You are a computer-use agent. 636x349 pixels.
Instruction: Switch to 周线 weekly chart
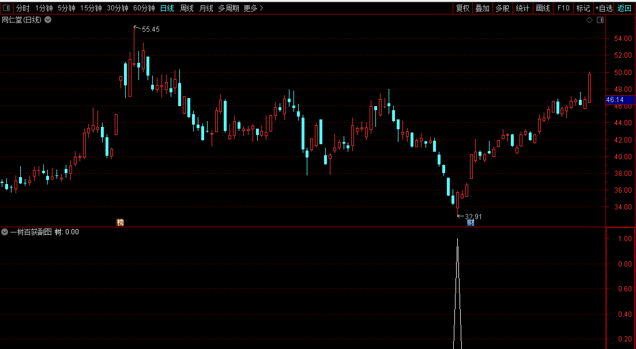click(x=187, y=8)
